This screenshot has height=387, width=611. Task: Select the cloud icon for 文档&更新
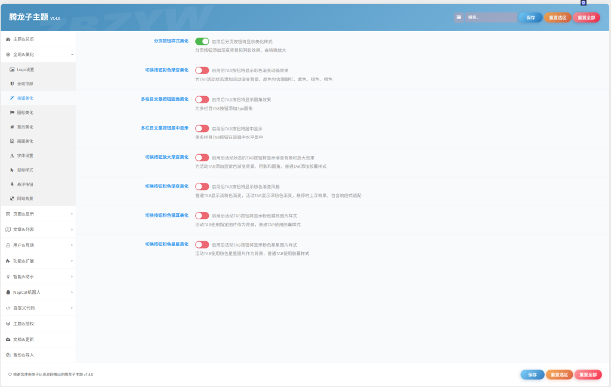tap(8, 339)
